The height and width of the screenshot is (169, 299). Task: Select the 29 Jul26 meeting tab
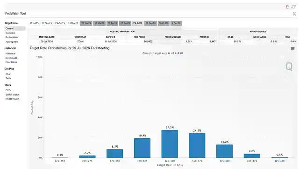(x=137, y=23)
